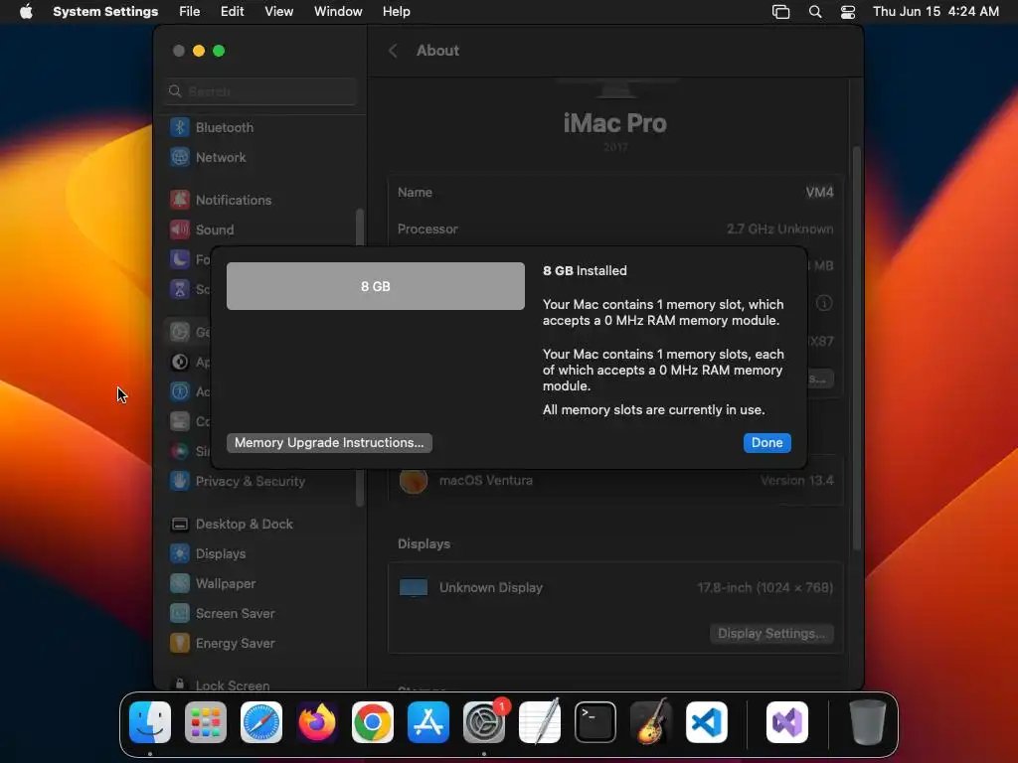This screenshot has width=1018, height=763.
Task: Open TextEdit from the Dock
Action: [540, 722]
